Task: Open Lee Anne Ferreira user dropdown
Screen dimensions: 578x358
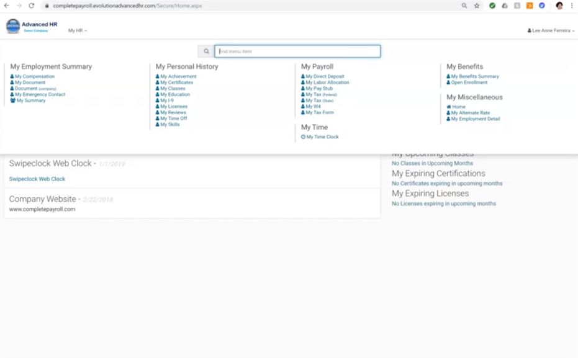Action: [x=551, y=30]
